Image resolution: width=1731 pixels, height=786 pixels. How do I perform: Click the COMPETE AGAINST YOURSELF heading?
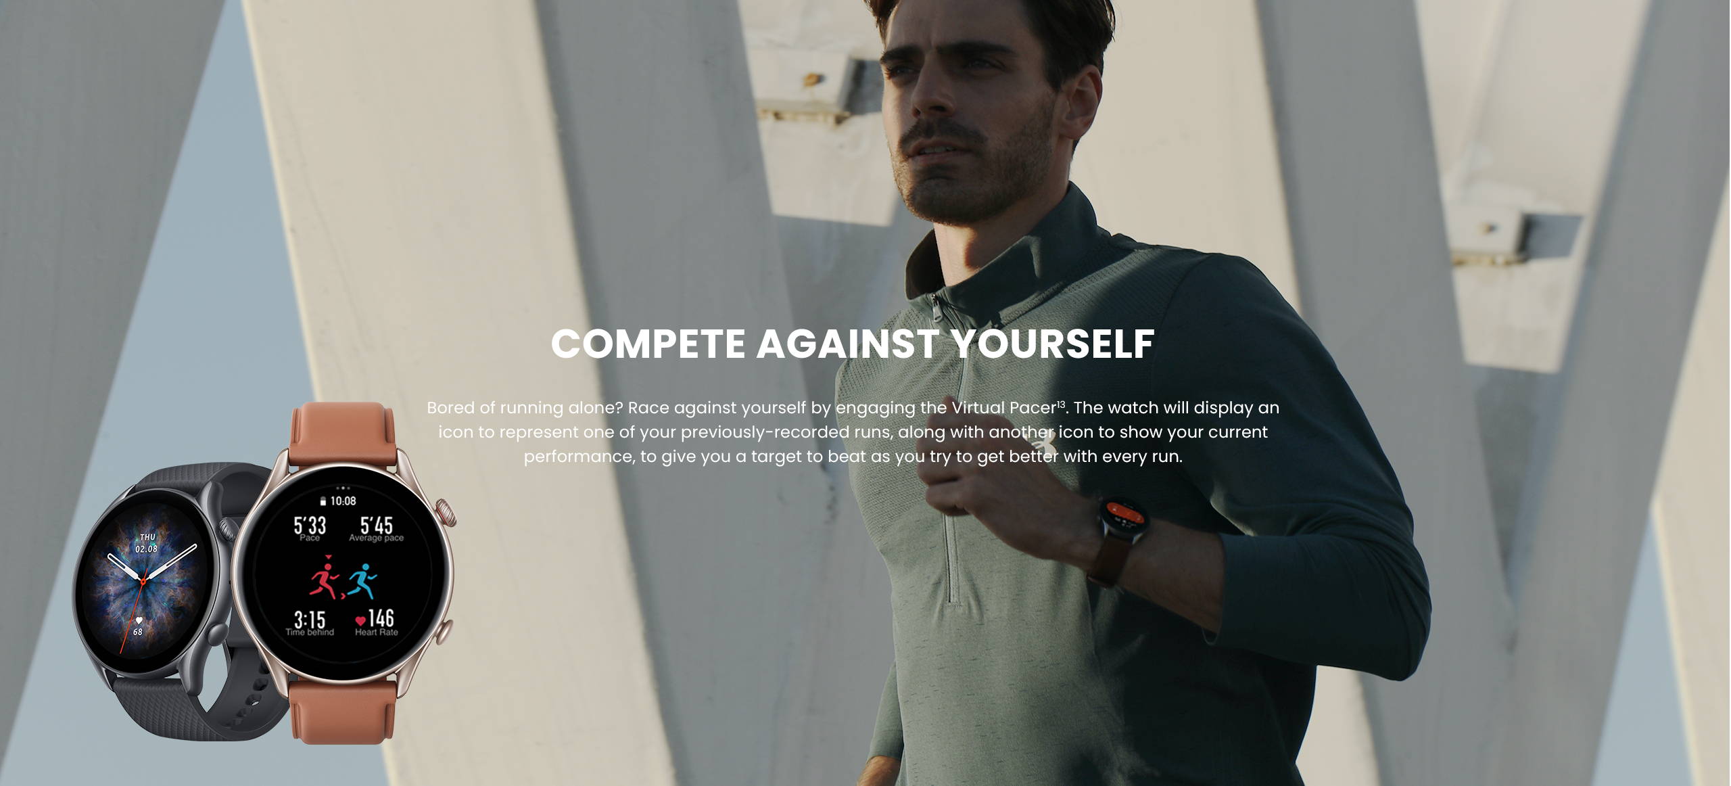(853, 344)
